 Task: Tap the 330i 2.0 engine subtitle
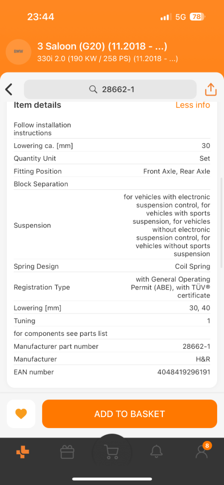point(108,59)
